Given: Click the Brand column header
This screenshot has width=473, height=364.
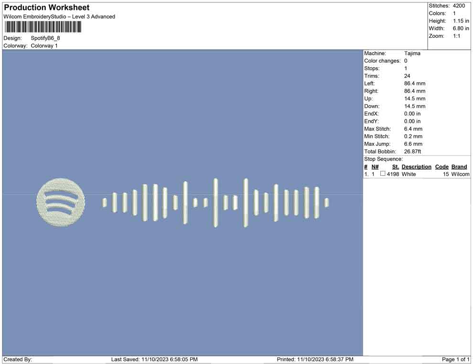Looking at the screenshot, I should 459,167.
